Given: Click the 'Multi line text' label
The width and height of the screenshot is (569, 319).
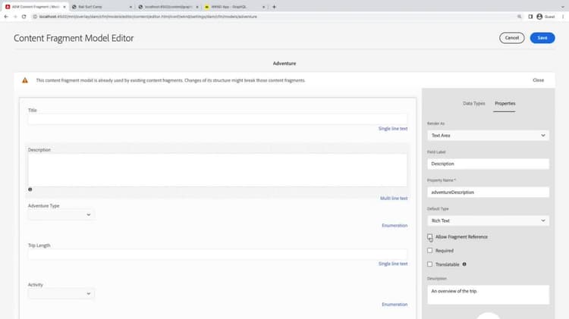Looking at the screenshot, I should click(x=394, y=199).
